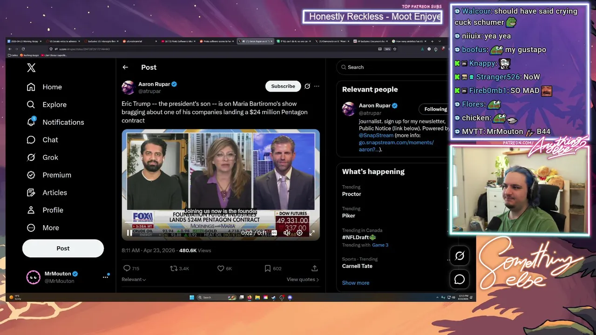
Task: Open Articles in the sidebar
Action: click(47, 193)
